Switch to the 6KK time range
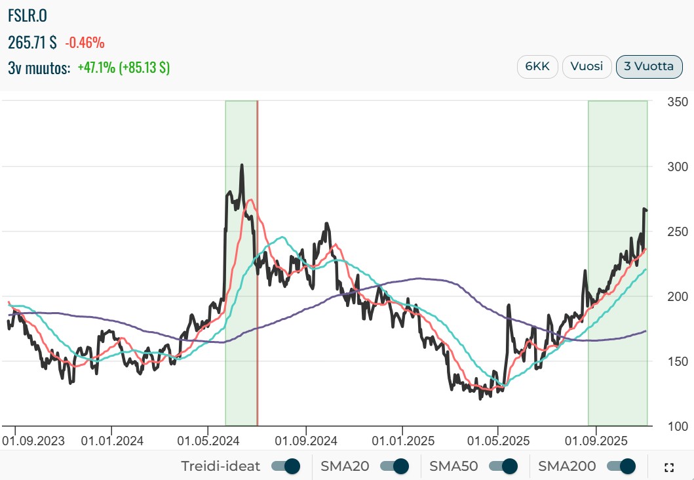Screen dimensions: 694x480 (x=537, y=67)
